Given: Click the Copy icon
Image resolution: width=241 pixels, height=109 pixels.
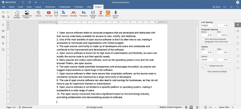Looking at the screenshot, I should pos(3,12).
